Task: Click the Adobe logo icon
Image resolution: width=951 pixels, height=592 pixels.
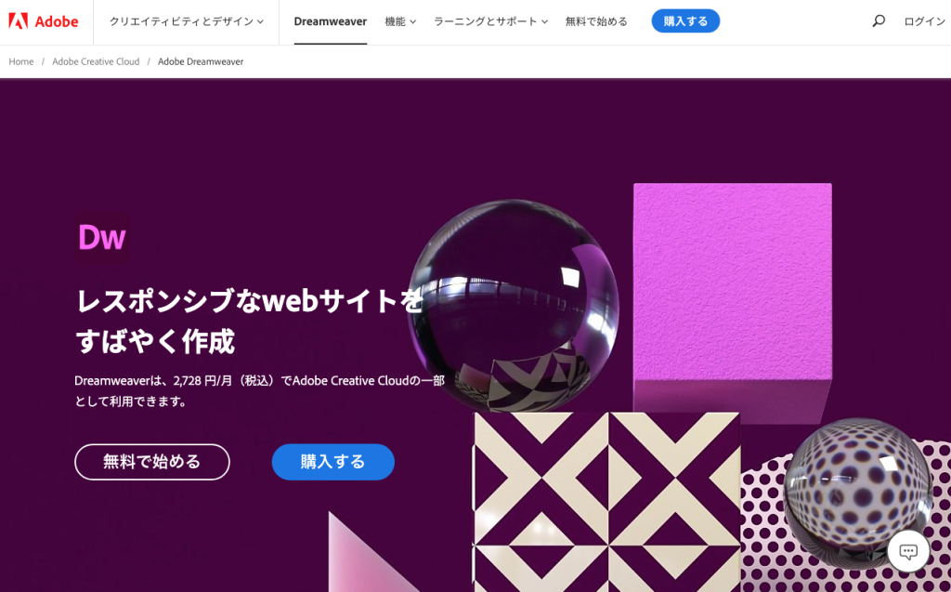Action: point(19,21)
